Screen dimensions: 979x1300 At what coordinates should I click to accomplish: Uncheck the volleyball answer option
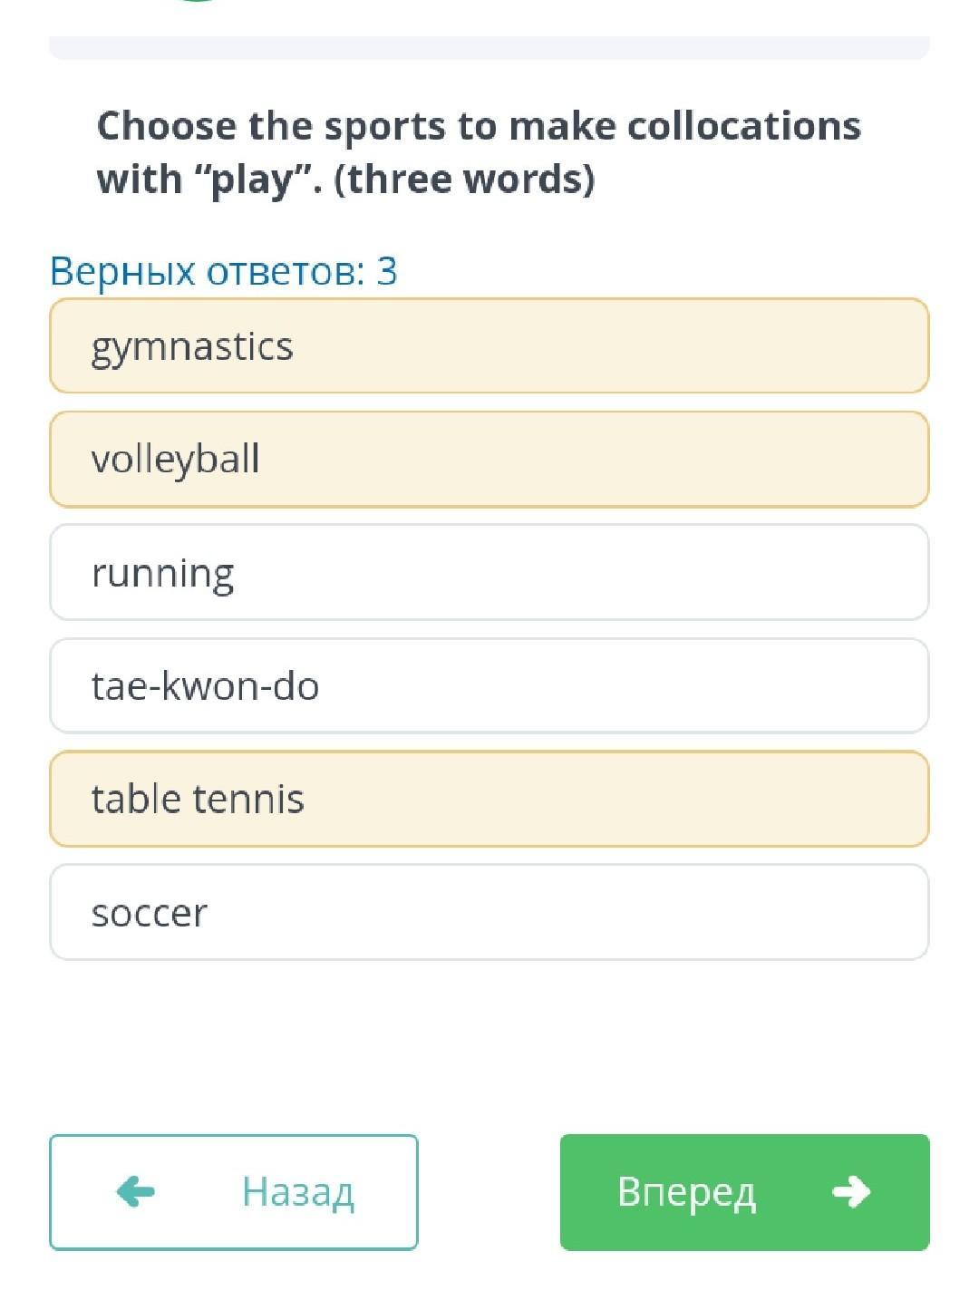pyautogui.click(x=489, y=460)
